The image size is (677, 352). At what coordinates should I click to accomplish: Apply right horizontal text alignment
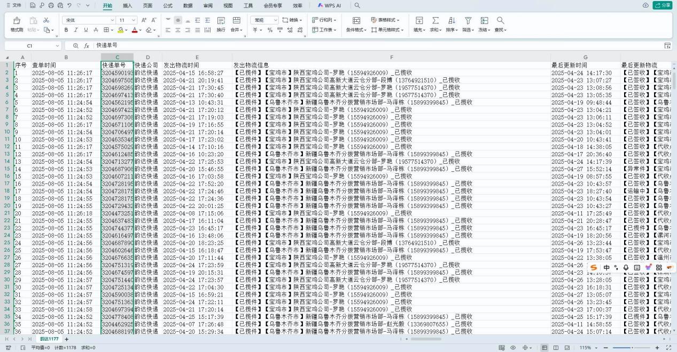(188, 30)
